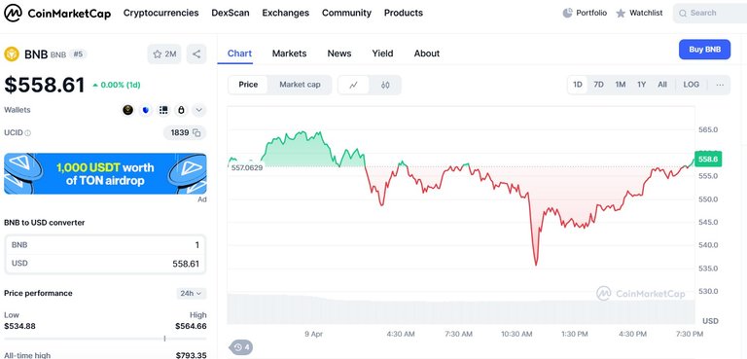Open the Watchlist star in header
The width and height of the screenshot is (747, 359).
621,14
